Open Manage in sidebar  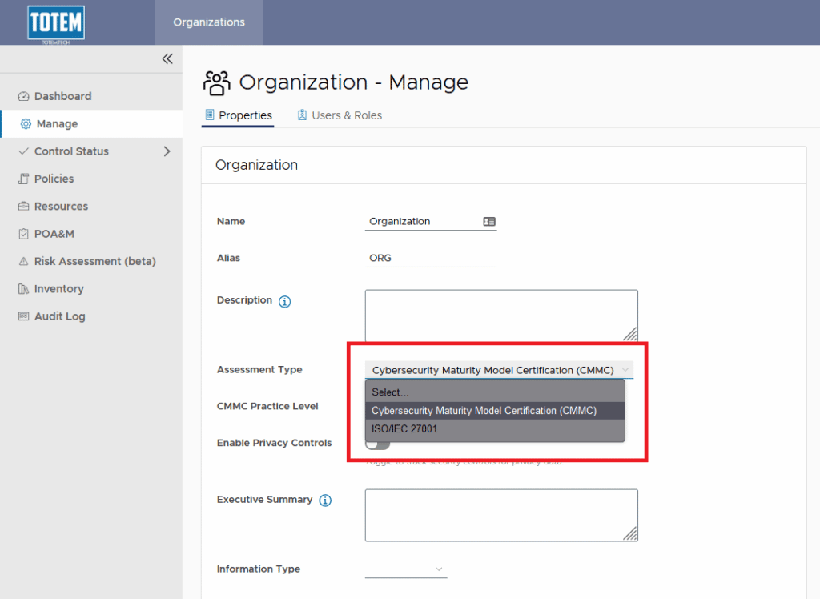pyautogui.click(x=91, y=124)
